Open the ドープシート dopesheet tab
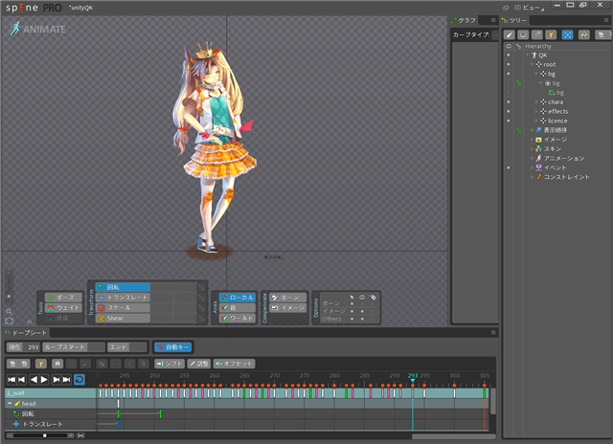Viewport: 613px width, 444px height. click(x=26, y=333)
